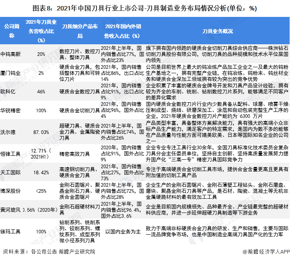
Task: Click the '公司简称' column header
Action: coord(12,31)
